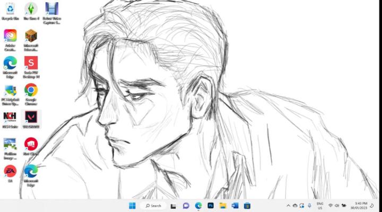382x212 pixels.
Task: Launch Google Chrome from the desktop
Action: click(31, 90)
